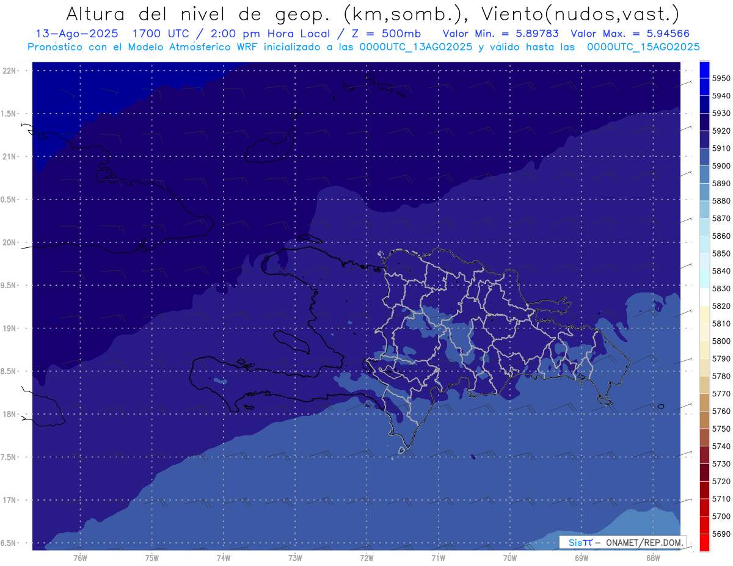Click the latitude axis label "22N"

9,71
